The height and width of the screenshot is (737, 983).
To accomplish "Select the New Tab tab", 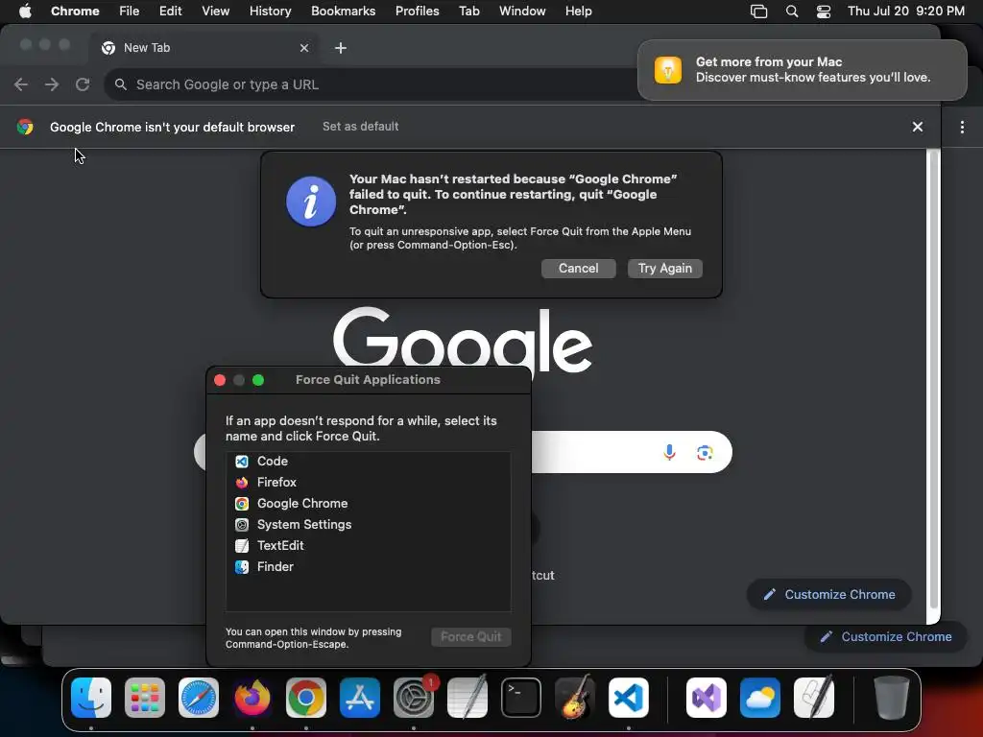I will click(x=204, y=48).
